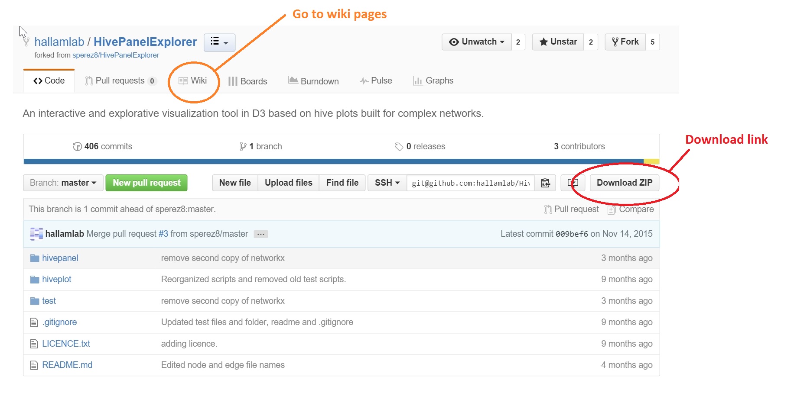
Task: Fork the repository
Action: coord(625,42)
